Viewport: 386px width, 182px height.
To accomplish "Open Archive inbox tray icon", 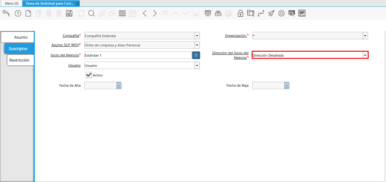I will [x=218, y=13].
